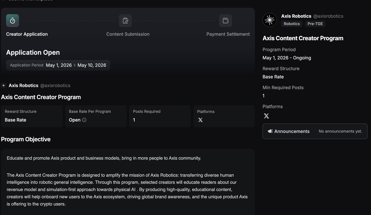Click the sidebar Reward Structure label
Viewport: 371px width, 215px height.
pos(281,68)
